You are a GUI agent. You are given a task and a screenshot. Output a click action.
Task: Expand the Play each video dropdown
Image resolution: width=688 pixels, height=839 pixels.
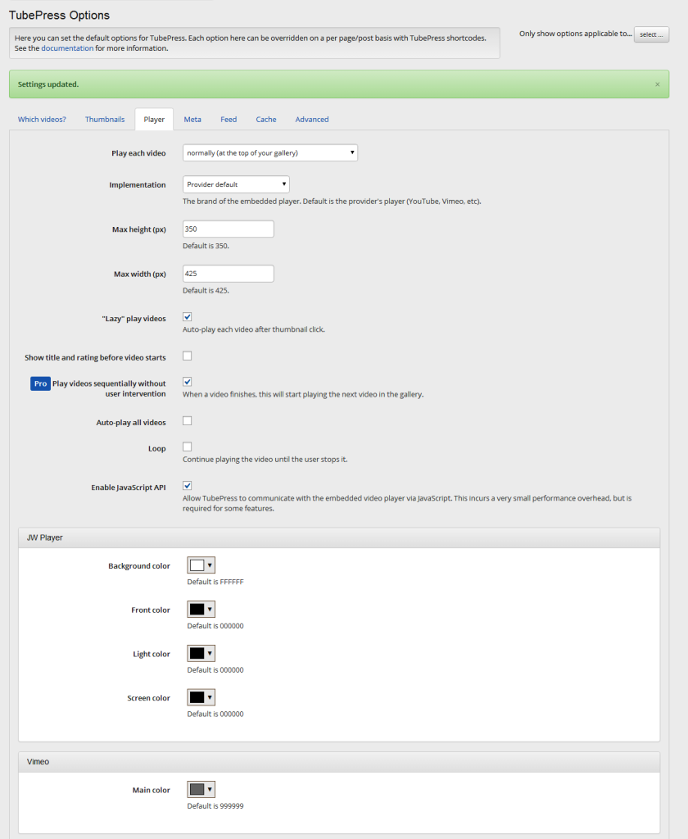click(270, 153)
